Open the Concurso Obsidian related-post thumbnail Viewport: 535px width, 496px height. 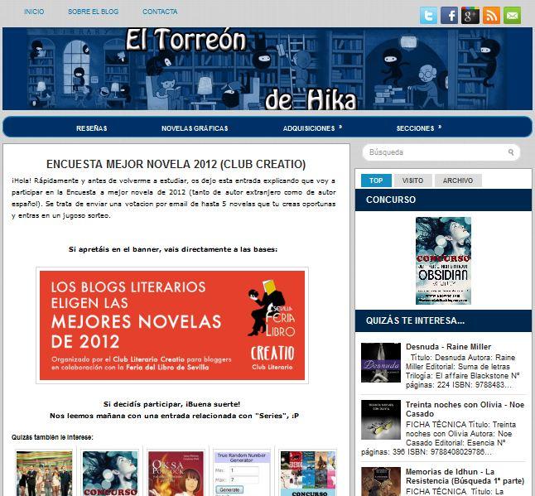[110, 474]
